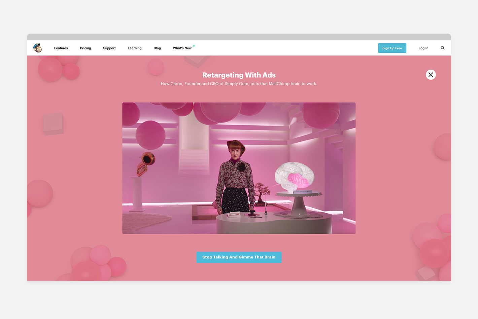Click the Sign Up Free button
This screenshot has height=319, width=478.
click(x=392, y=48)
